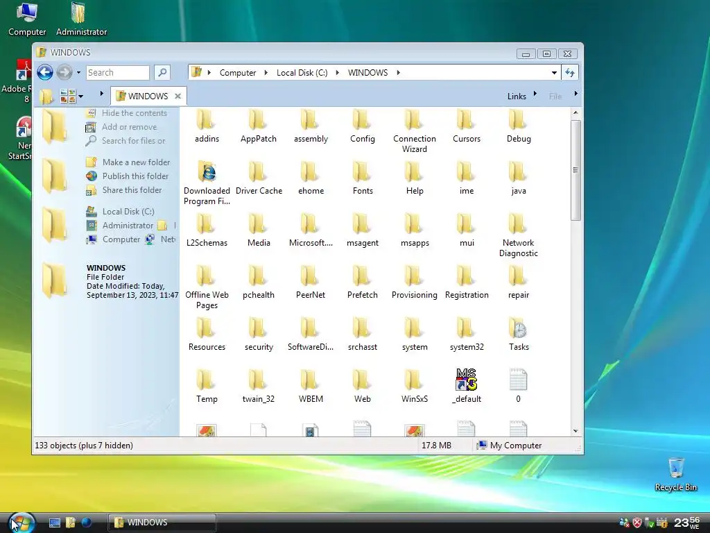Close the WINDOWS tab

coord(178,96)
